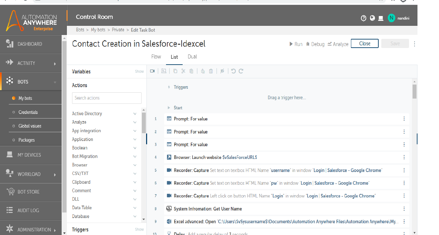Click the device laptop icon in header
439x235 pixels.
click(381, 19)
